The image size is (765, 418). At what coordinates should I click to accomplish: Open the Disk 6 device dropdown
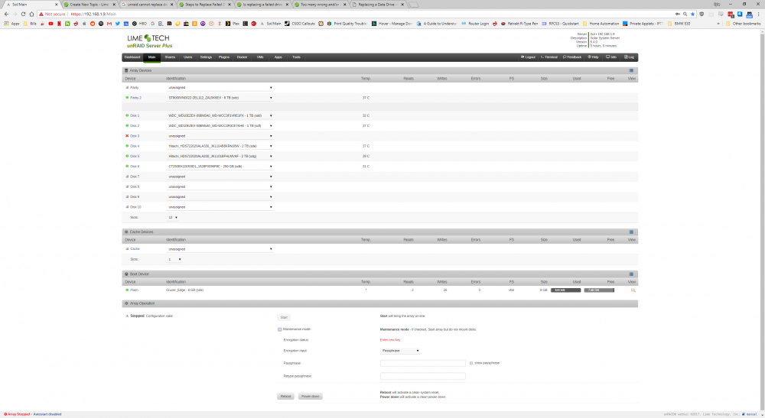(220, 166)
